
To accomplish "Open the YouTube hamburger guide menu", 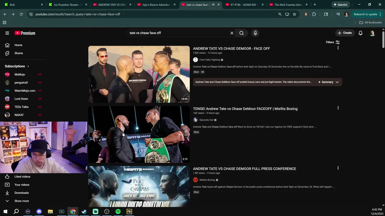I will pos(7,33).
